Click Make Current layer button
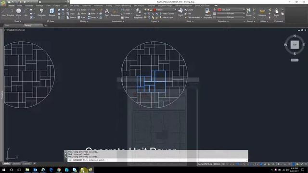This screenshot has width=308, height=173. pos(167,13)
